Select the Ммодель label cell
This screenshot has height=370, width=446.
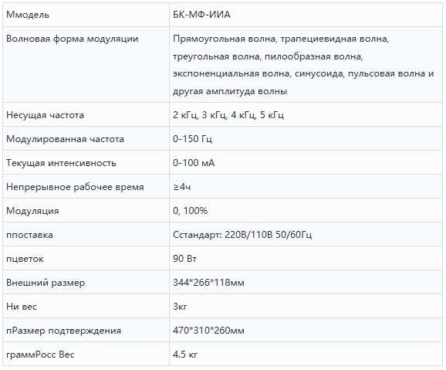pyautogui.click(x=86, y=15)
